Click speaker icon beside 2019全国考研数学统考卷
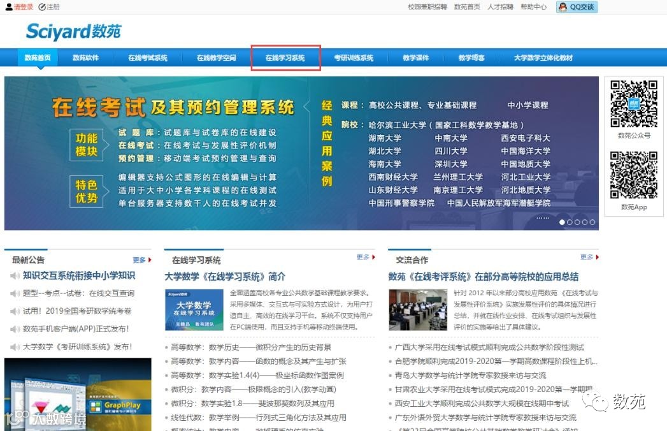Screen dimensions: 667x431 click(x=15, y=311)
